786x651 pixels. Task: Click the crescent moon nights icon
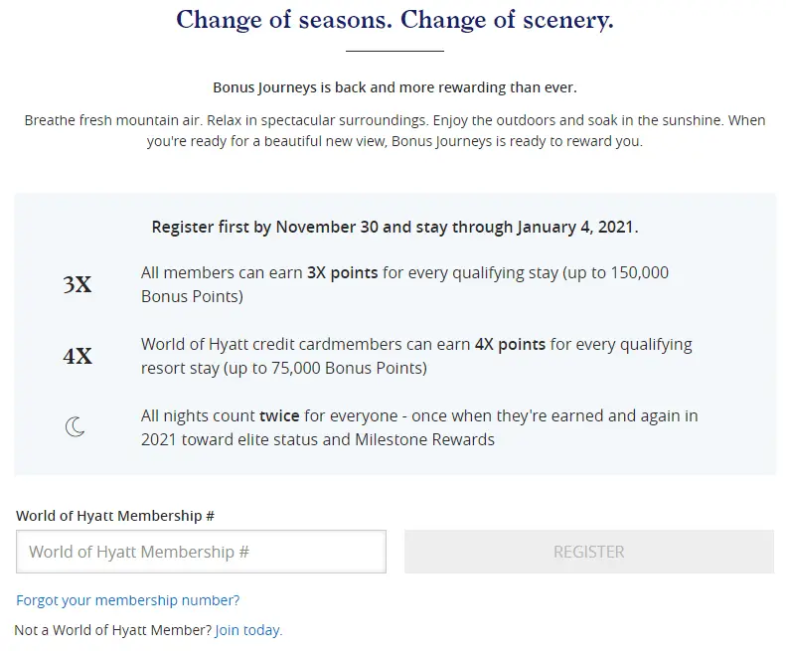76,427
